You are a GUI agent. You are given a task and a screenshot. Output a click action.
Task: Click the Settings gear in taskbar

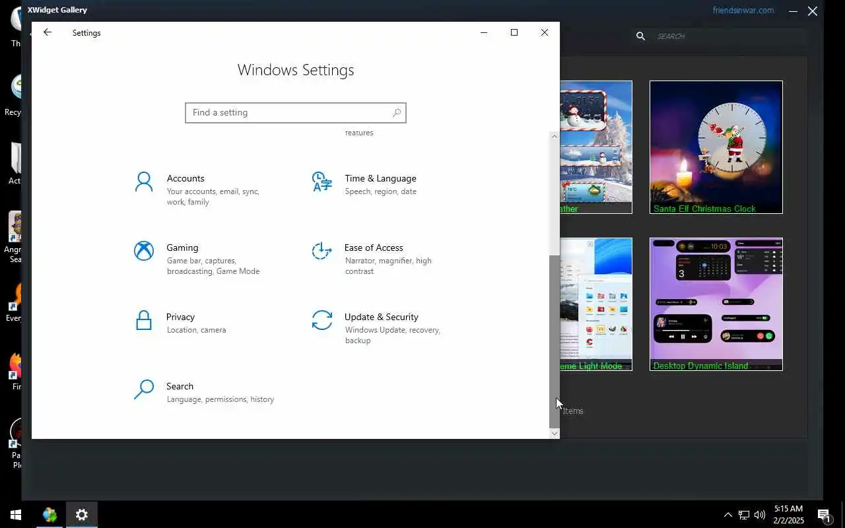82,515
